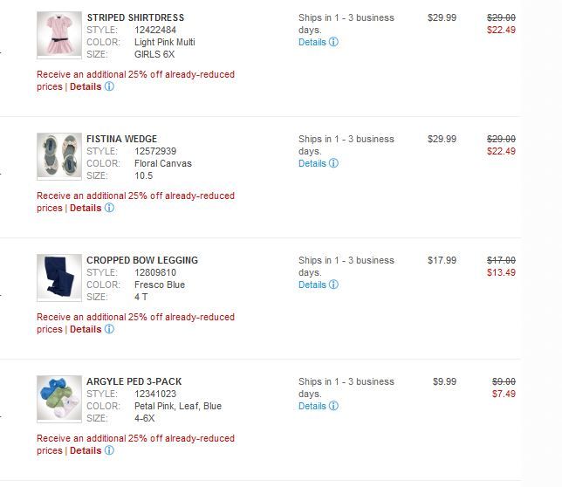The image size is (562, 487).
Task: Click info icon beside Argyle Ped 3-Pack shipping Details
Action: 333,406
